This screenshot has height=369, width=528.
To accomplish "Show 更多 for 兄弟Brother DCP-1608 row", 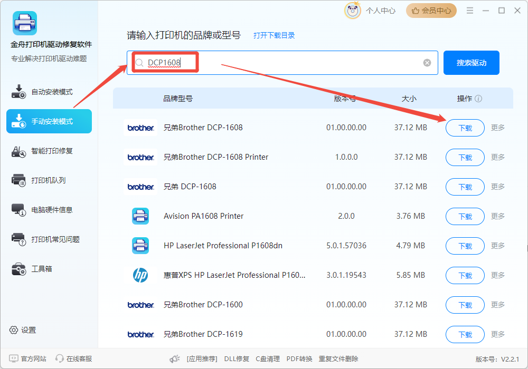I will coord(498,128).
